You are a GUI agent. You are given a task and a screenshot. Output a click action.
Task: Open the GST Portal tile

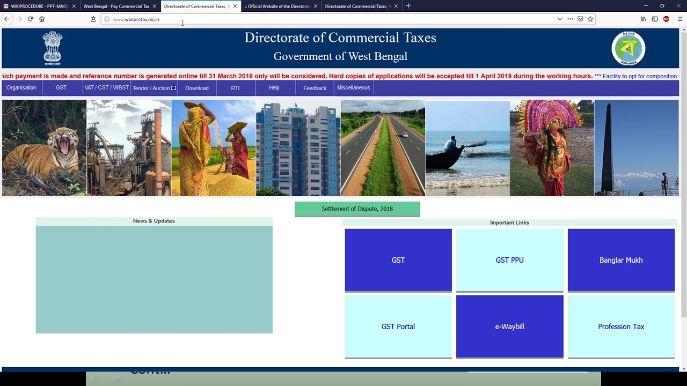pos(398,326)
